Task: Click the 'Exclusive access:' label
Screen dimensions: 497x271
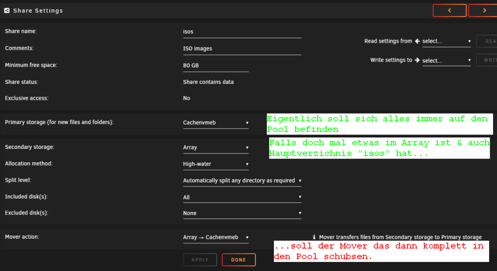Action: pos(27,98)
